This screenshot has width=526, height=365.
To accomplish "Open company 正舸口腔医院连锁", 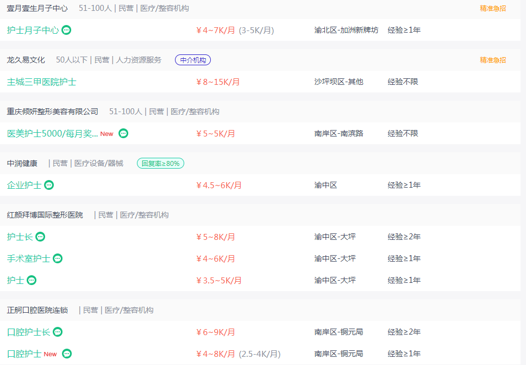I will [37, 310].
